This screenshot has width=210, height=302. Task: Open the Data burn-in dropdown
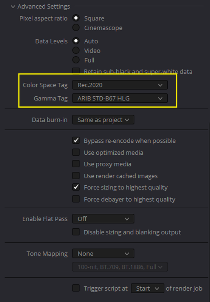[x=103, y=120]
